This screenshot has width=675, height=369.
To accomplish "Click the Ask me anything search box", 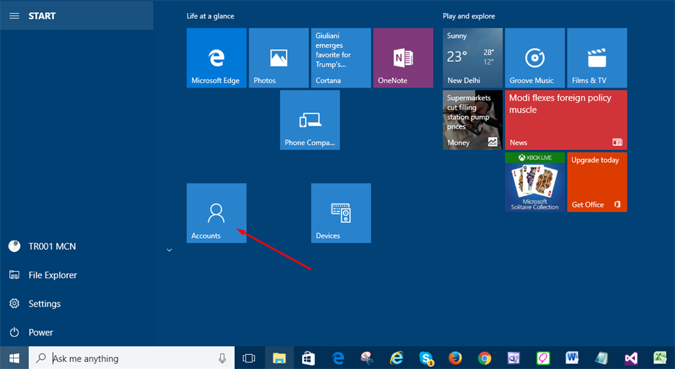I will (x=132, y=358).
